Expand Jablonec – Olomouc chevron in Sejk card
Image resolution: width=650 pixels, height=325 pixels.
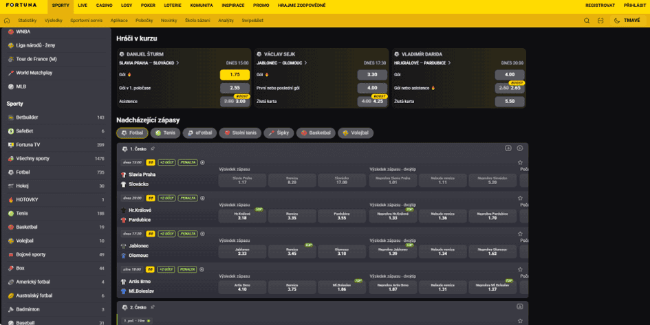(x=306, y=63)
